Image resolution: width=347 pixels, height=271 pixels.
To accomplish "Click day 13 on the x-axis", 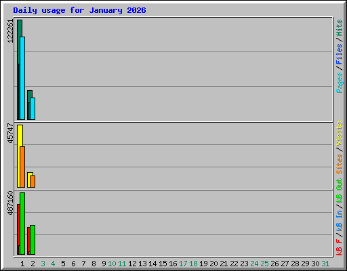I will coord(142,264).
